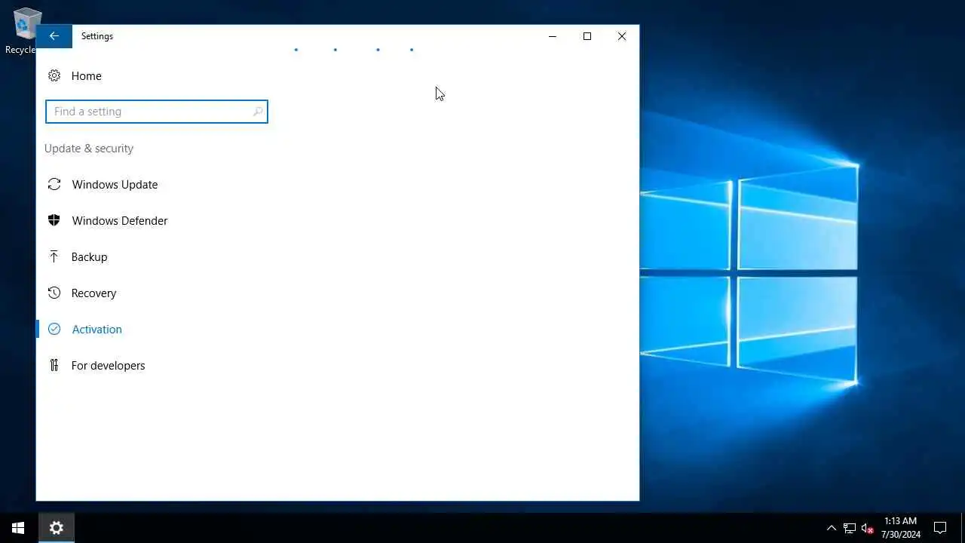Click the For developers tools icon
This screenshot has height=543, width=965.
[54, 365]
